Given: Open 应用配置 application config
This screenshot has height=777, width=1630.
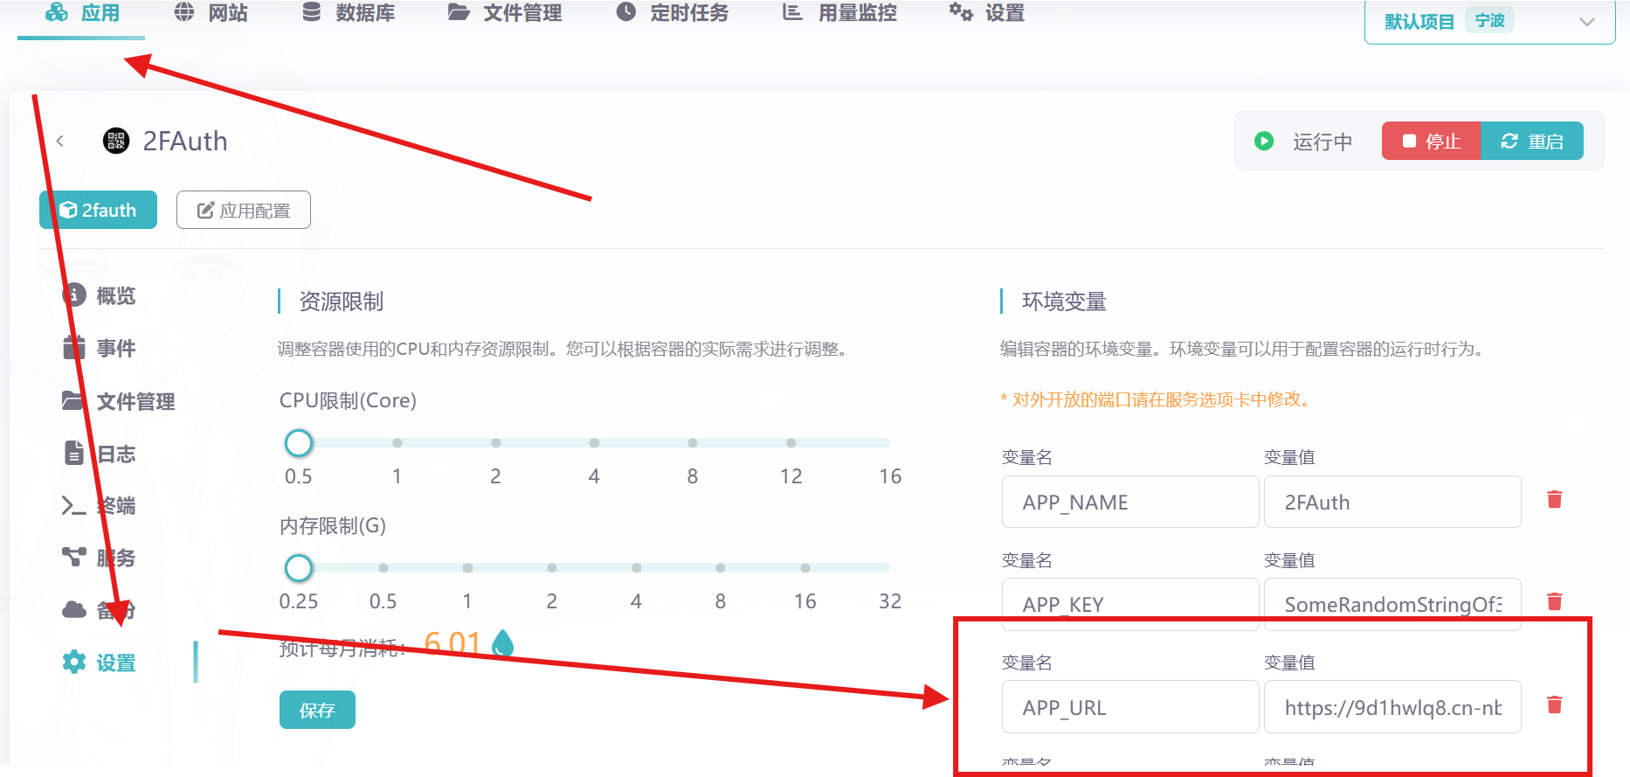Looking at the screenshot, I should coord(244,211).
